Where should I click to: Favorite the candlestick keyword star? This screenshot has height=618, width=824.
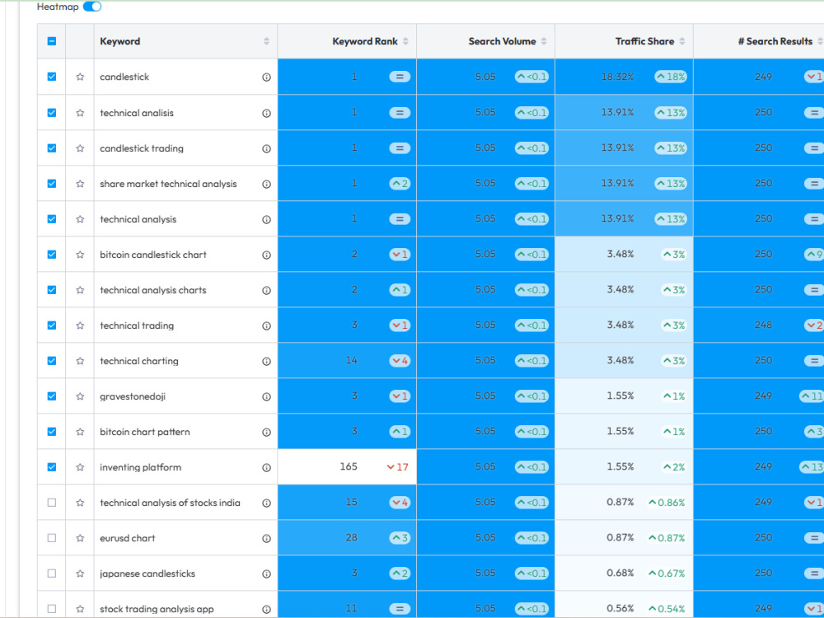click(80, 77)
